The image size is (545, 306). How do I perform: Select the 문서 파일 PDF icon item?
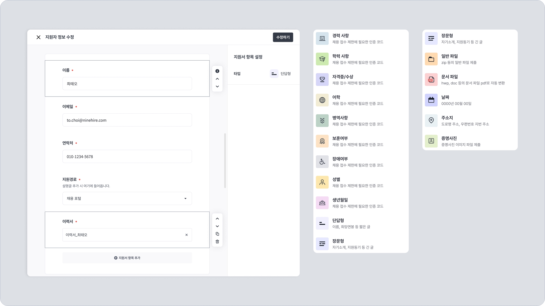(431, 80)
